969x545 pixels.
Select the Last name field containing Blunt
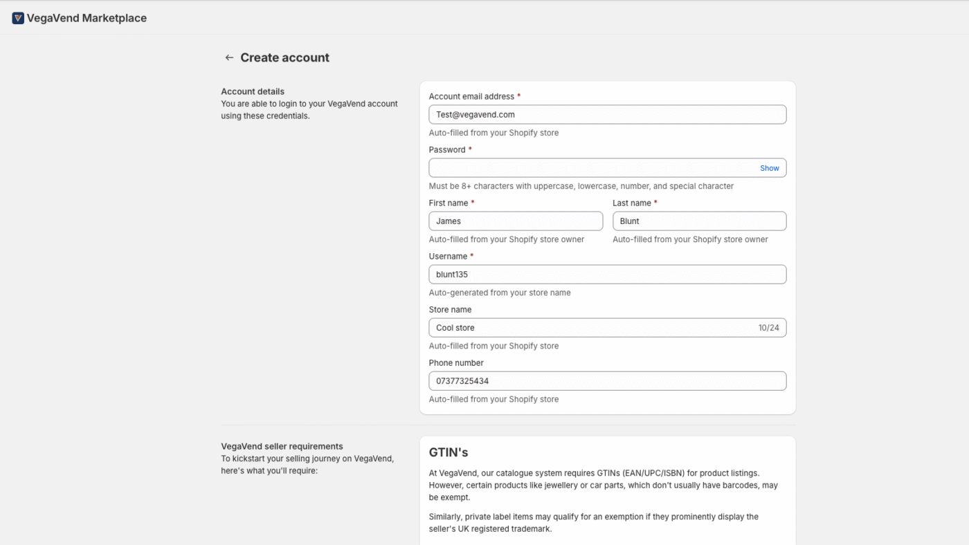[x=699, y=221]
